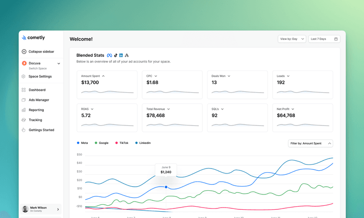Go to Dashboard in the sidebar
The width and height of the screenshot is (364, 218).
point(37,90)
